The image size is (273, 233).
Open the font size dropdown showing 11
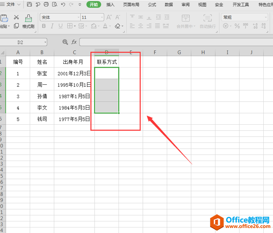102,17
